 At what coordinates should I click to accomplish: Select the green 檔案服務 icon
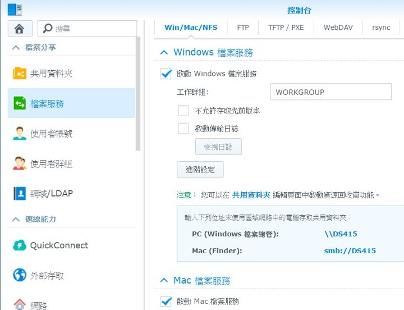tap(20, 103)
